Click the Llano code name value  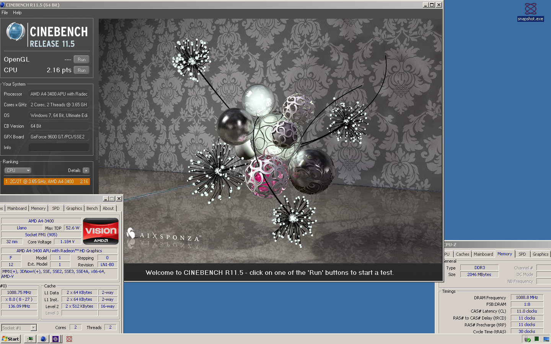(22, 228)
